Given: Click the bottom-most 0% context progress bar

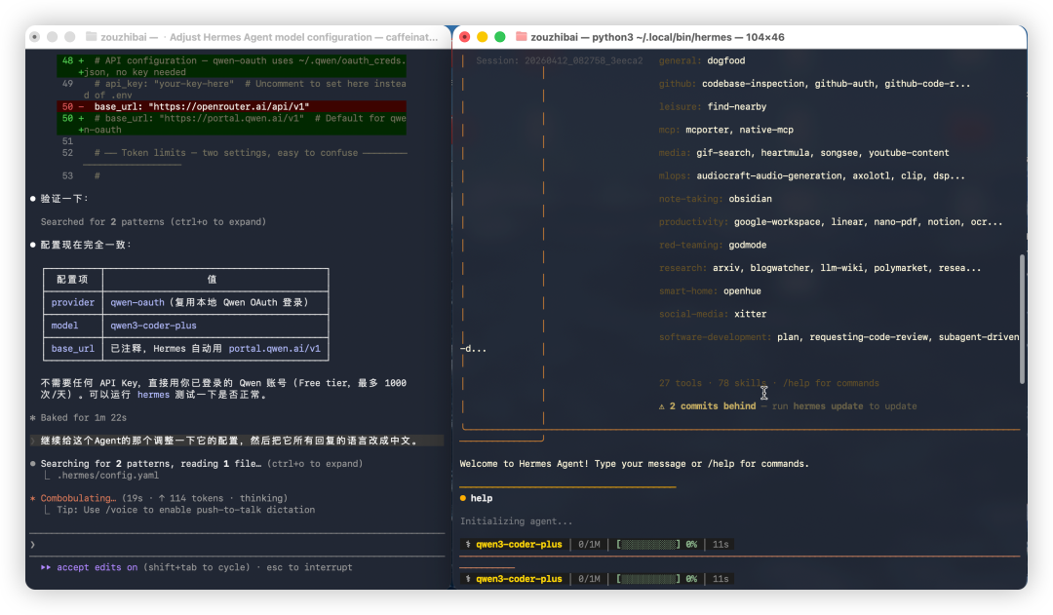Looking at the screenshot, I should click(x=647, y=579).
